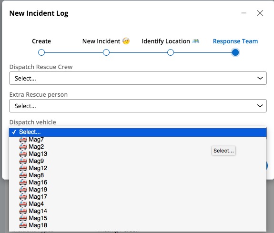Open the Extra Rescue person dropdown
Image resolution: width=274 pixels, height=233 pixels.
click(138, 106)
